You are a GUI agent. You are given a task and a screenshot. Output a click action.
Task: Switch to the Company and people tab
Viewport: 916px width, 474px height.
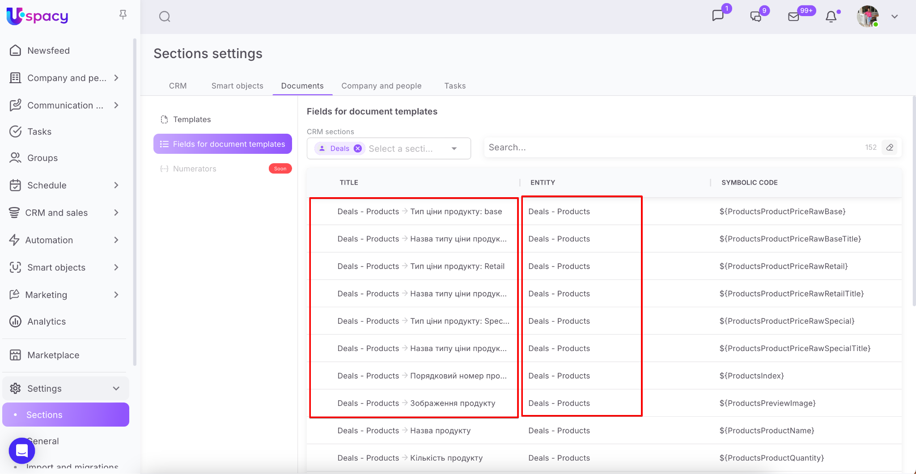pyautogui.click(x=381, y=86)
